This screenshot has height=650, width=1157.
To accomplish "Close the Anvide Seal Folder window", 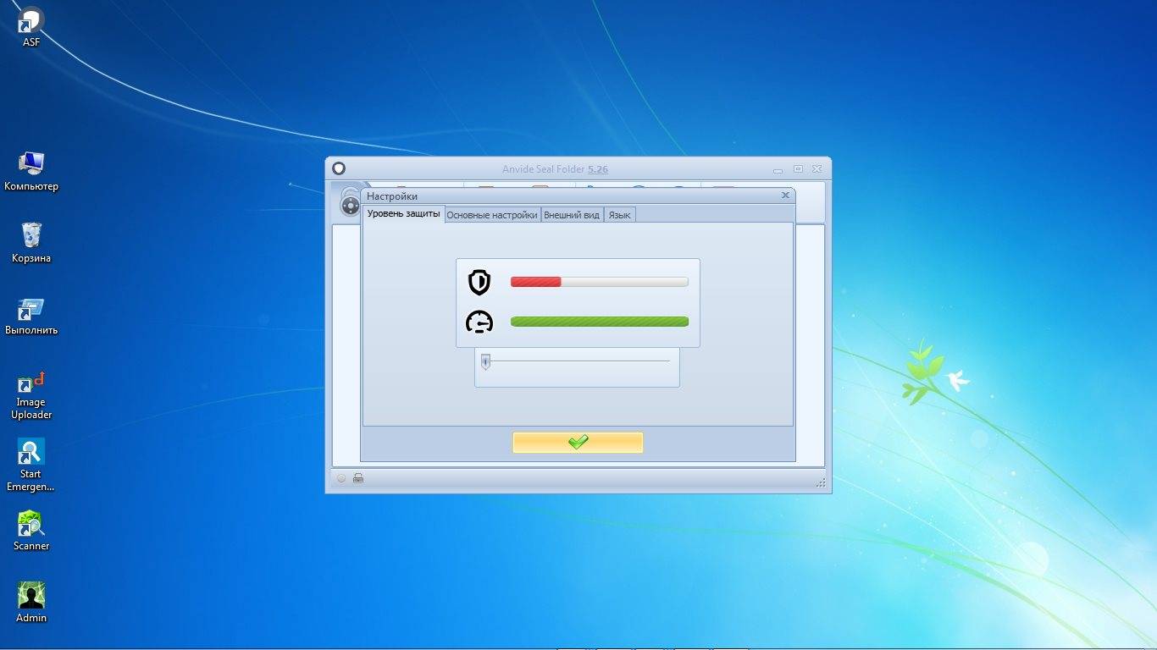I will click(x=817, y=169).
